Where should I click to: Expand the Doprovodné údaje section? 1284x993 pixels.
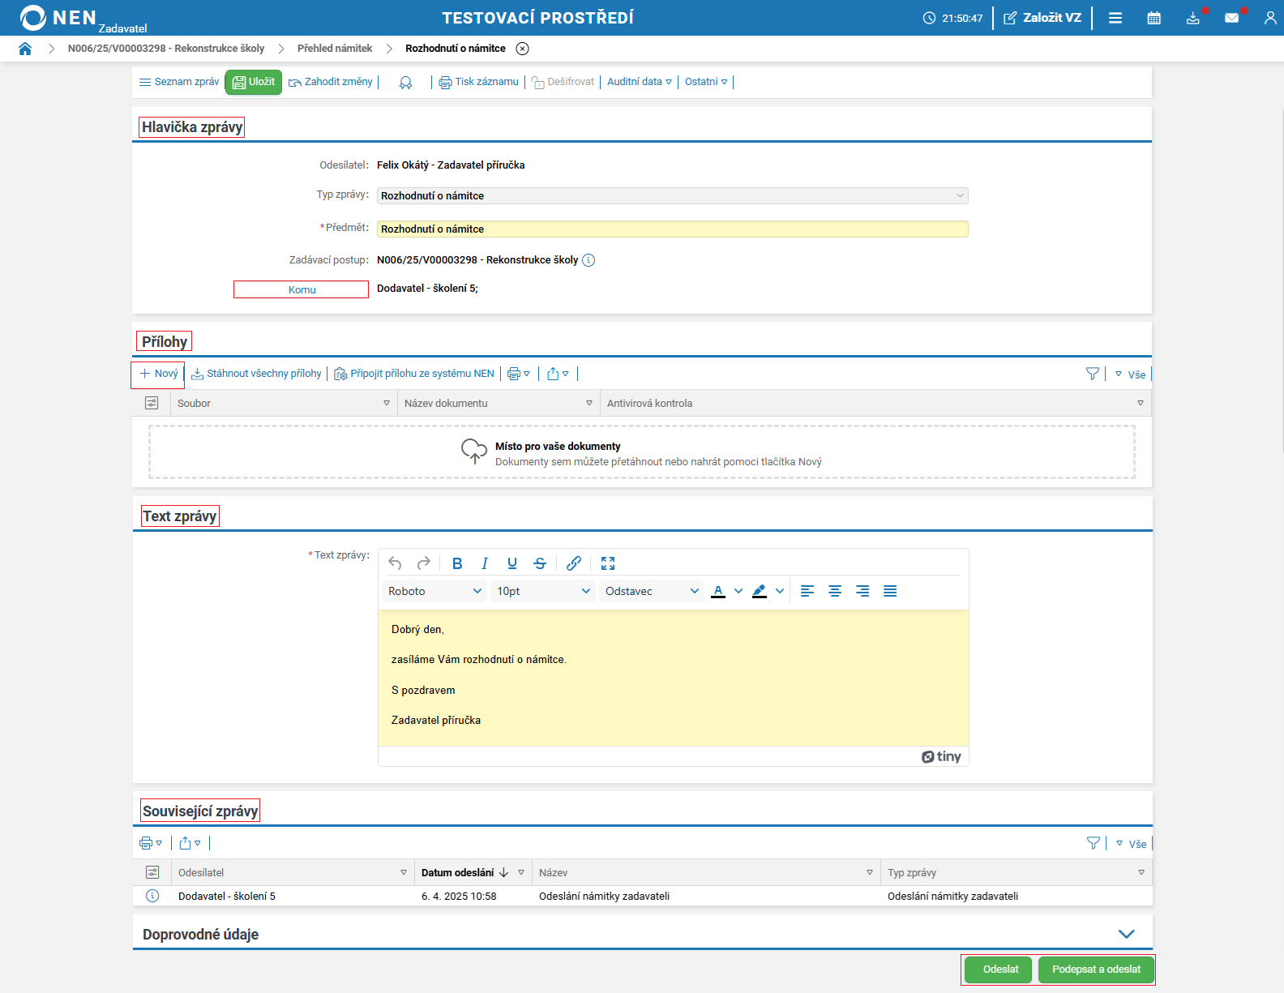[1126, 934]
